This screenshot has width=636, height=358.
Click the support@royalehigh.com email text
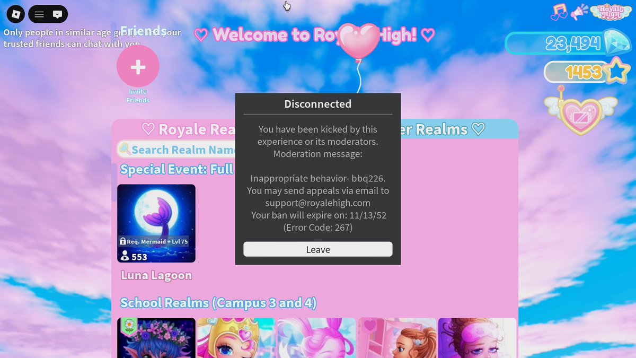tap(318, 203)
